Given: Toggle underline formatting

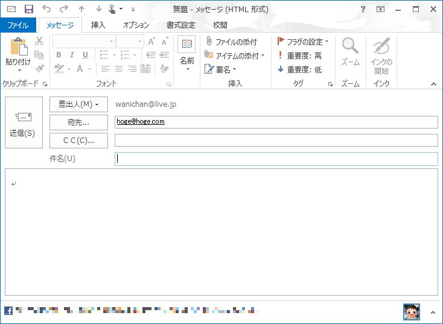Looking at the screenshot, I should tap(85, 55).
